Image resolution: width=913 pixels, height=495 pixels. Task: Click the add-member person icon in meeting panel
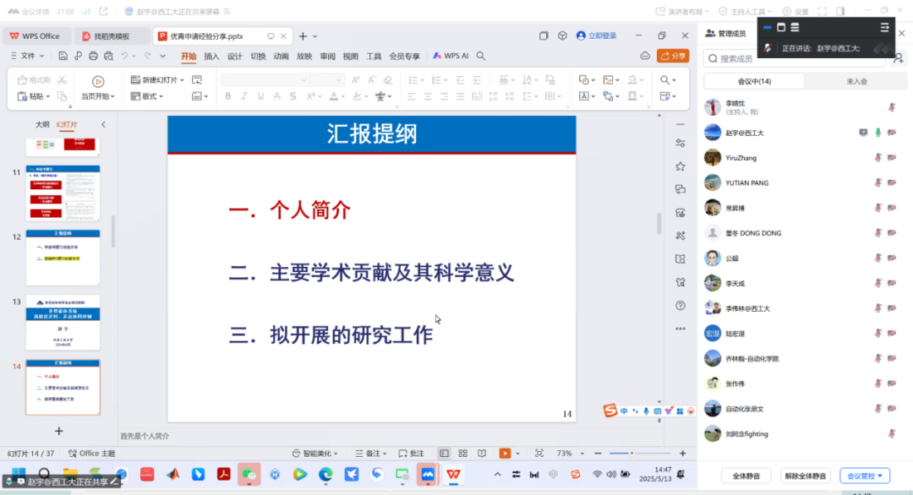click(x=899, y=59)
